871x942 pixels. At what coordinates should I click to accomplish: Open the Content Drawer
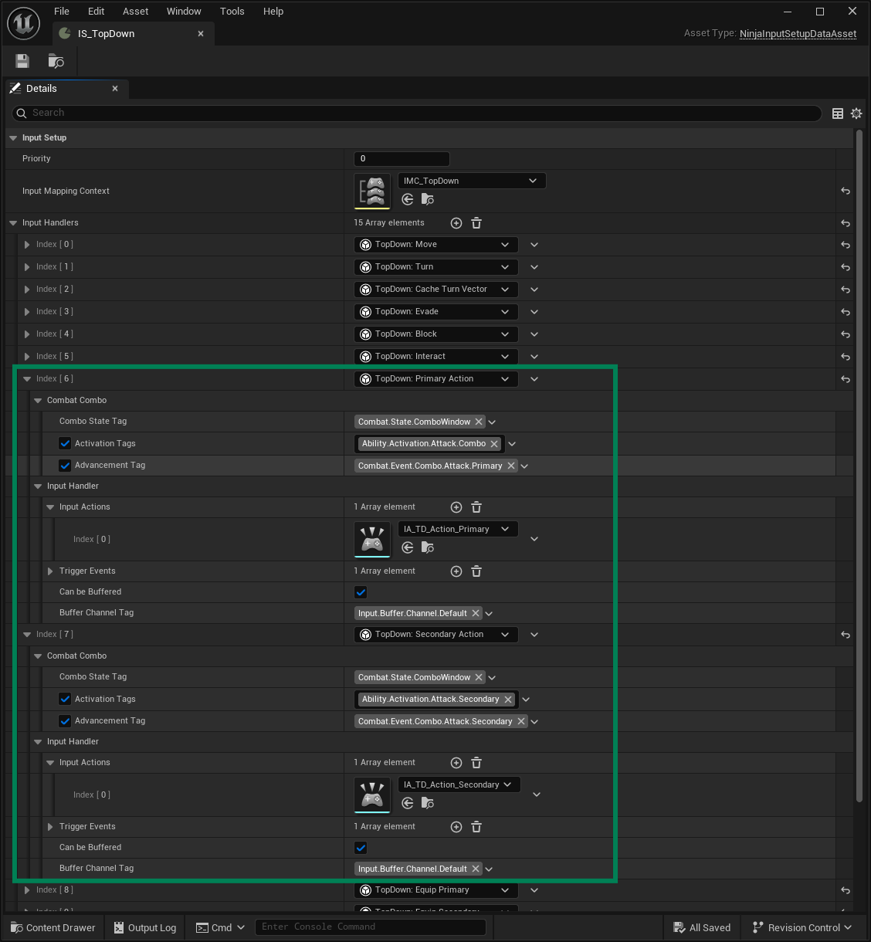(x=53, y=927)
